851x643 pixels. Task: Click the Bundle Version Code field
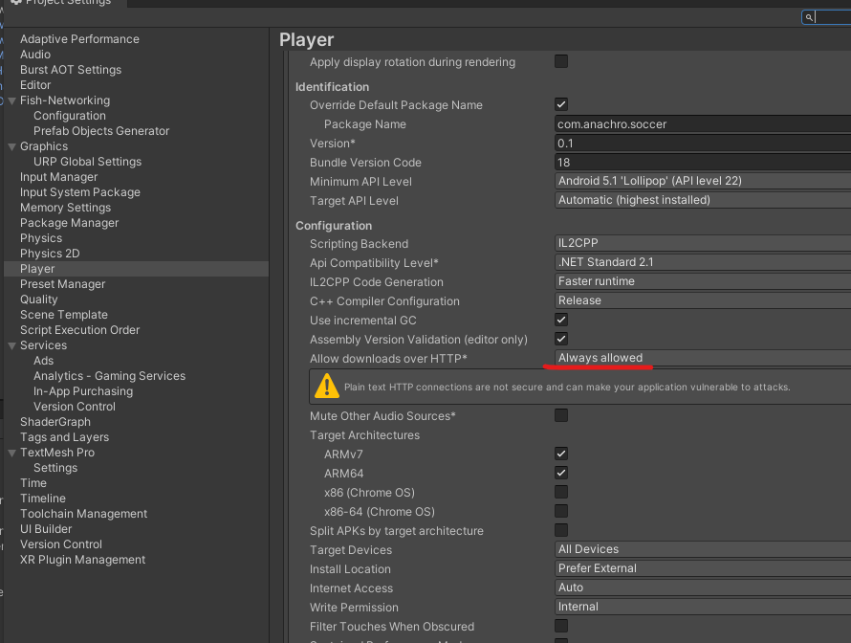[x=703, y=163]
